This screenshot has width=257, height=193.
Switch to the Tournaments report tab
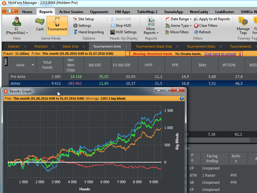pyautogui.click(x=240, y=46)
